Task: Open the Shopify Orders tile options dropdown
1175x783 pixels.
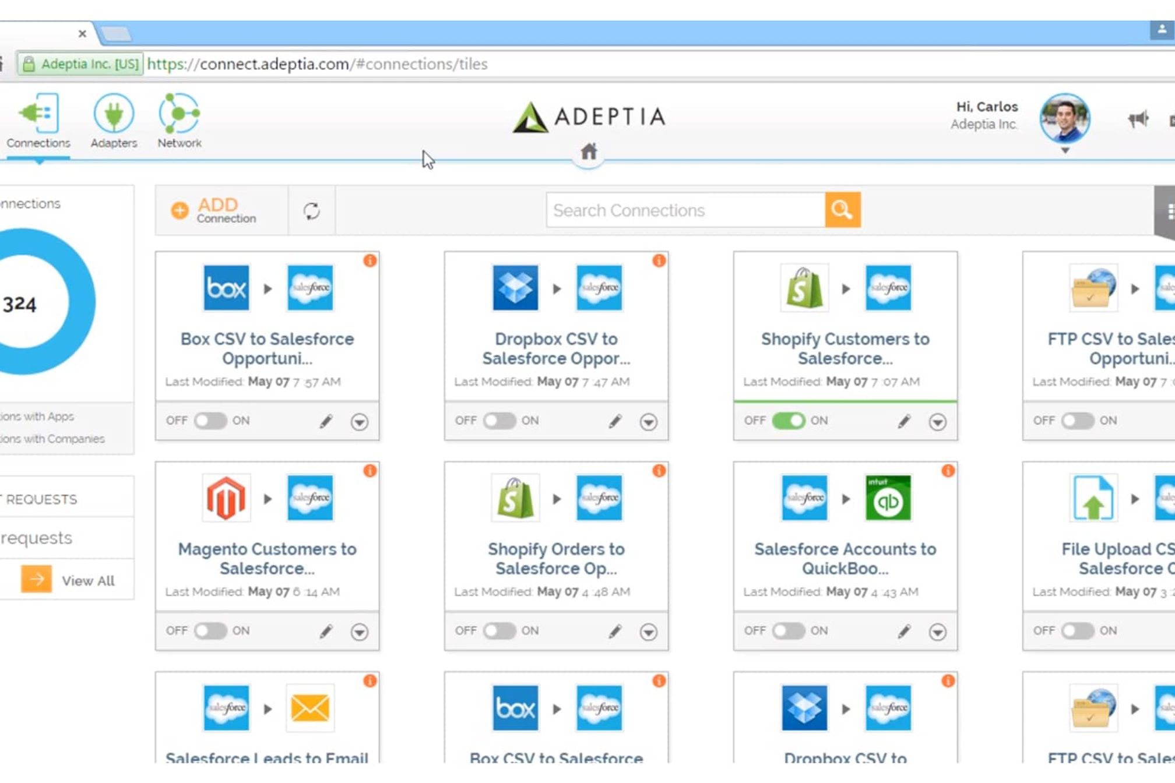Action: 648,632
